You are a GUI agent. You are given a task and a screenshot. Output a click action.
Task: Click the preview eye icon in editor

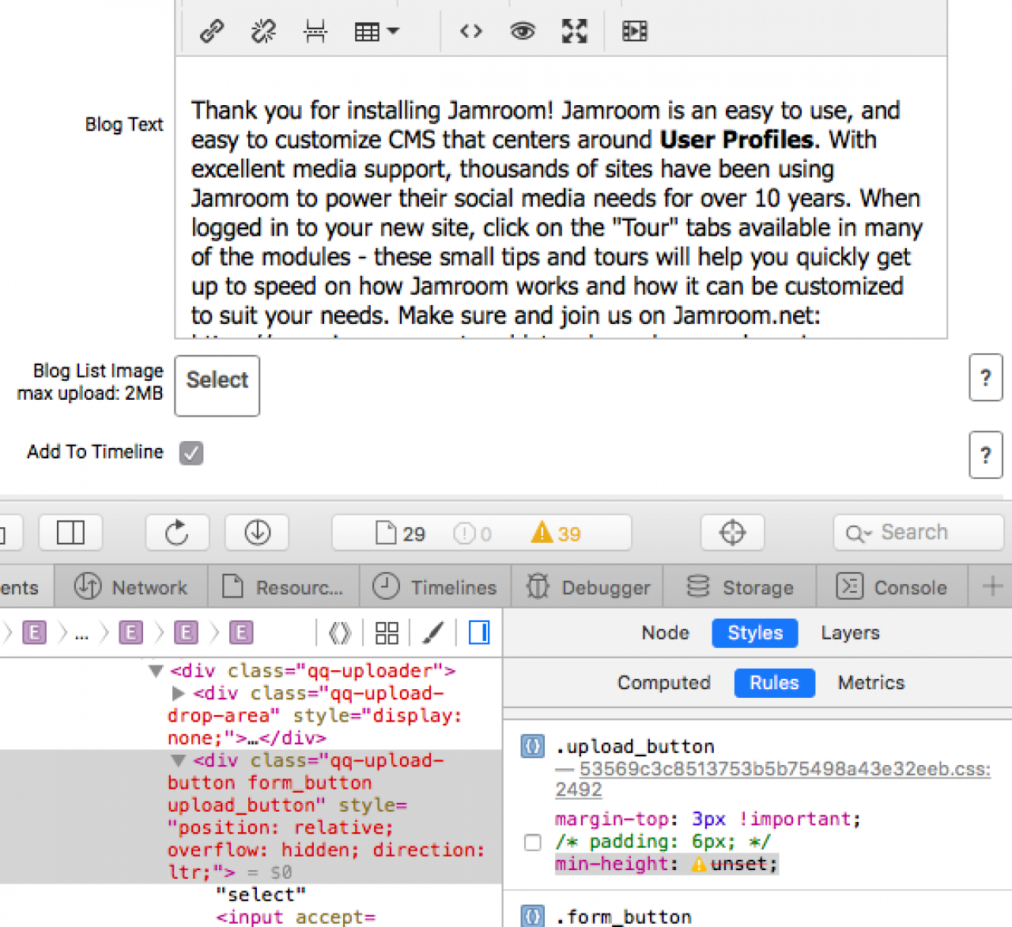point(523,32)
